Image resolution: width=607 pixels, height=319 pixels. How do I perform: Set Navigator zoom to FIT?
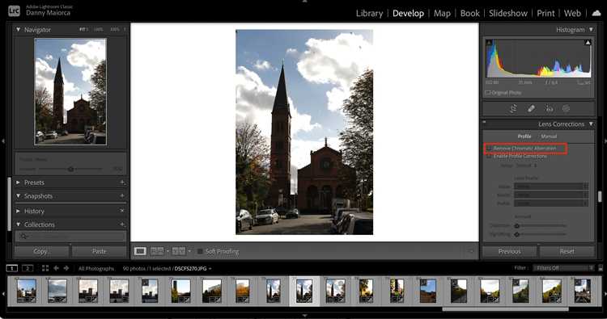pyautogui.click(x=83, y=29)
